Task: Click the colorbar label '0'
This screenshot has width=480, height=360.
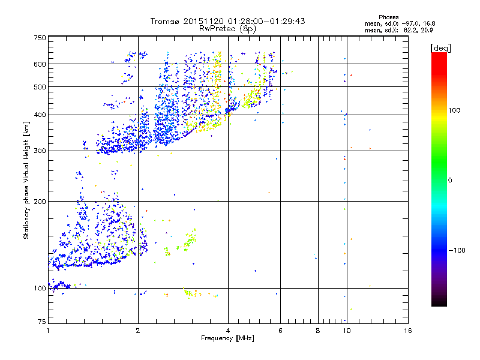Action: (449, 181)
